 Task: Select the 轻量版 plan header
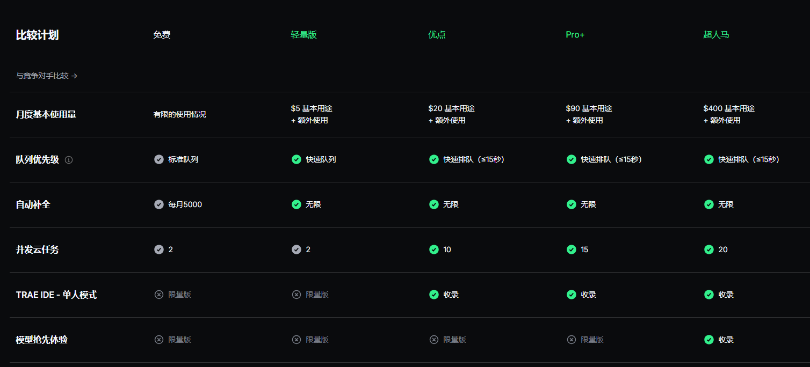(303, 35)
